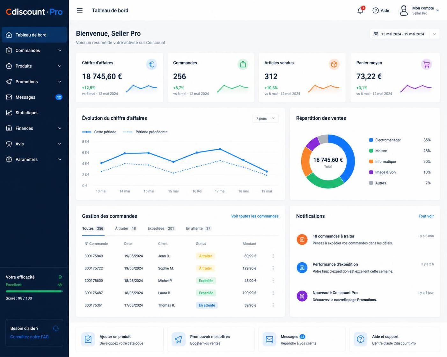Click the headset icon in Besoin d'aide box

tap(56, 328)
